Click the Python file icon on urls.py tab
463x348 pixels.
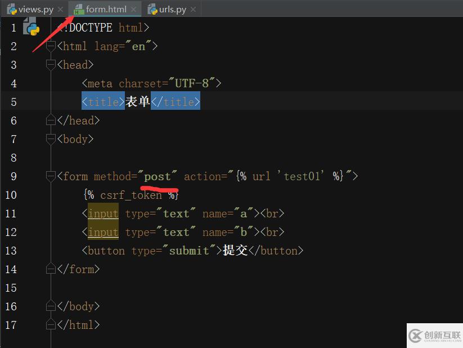(152, 10)
